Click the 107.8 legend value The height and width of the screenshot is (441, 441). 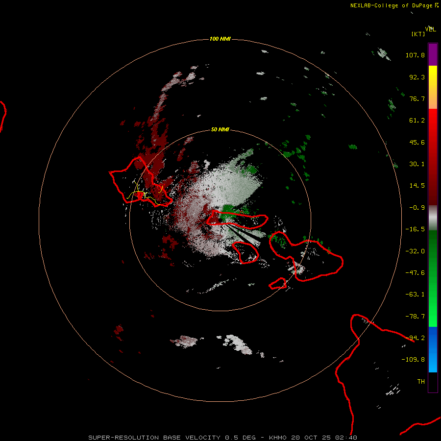point(415,55)
